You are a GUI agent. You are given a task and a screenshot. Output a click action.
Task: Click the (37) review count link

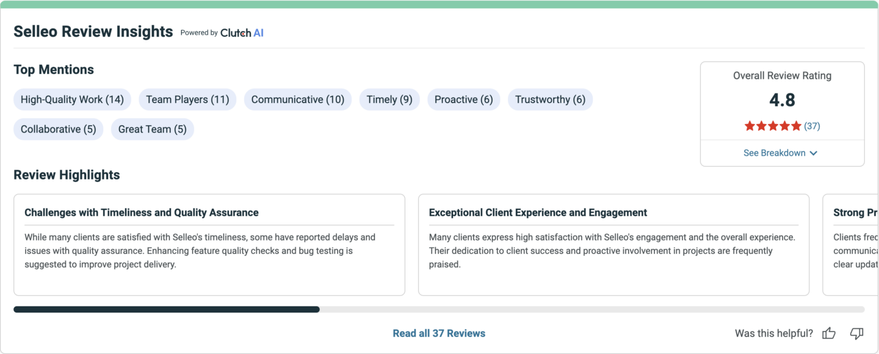(812, 126)
